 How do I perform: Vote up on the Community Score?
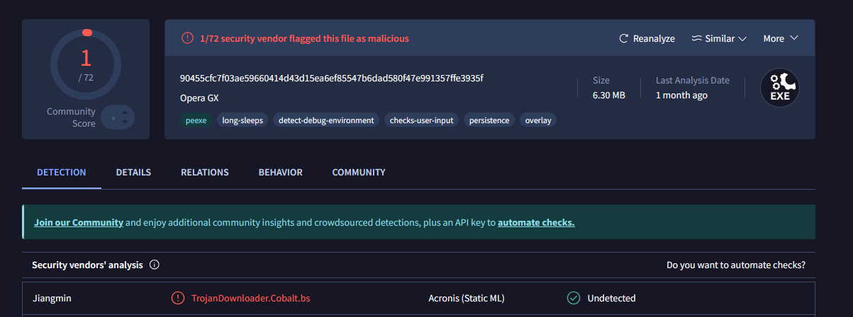coord(125,111)
